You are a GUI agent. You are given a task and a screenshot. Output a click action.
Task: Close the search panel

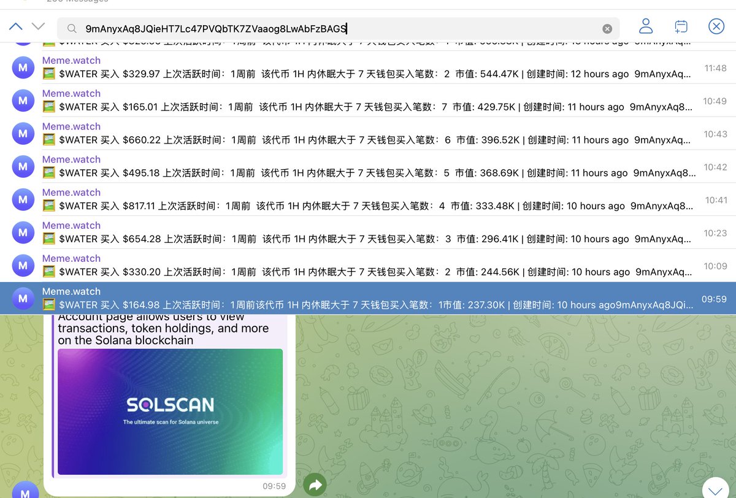pyautogui.click(x=716, y=26)
